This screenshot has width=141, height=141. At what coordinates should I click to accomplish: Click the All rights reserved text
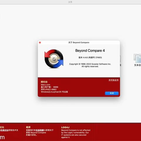point(90,66)
